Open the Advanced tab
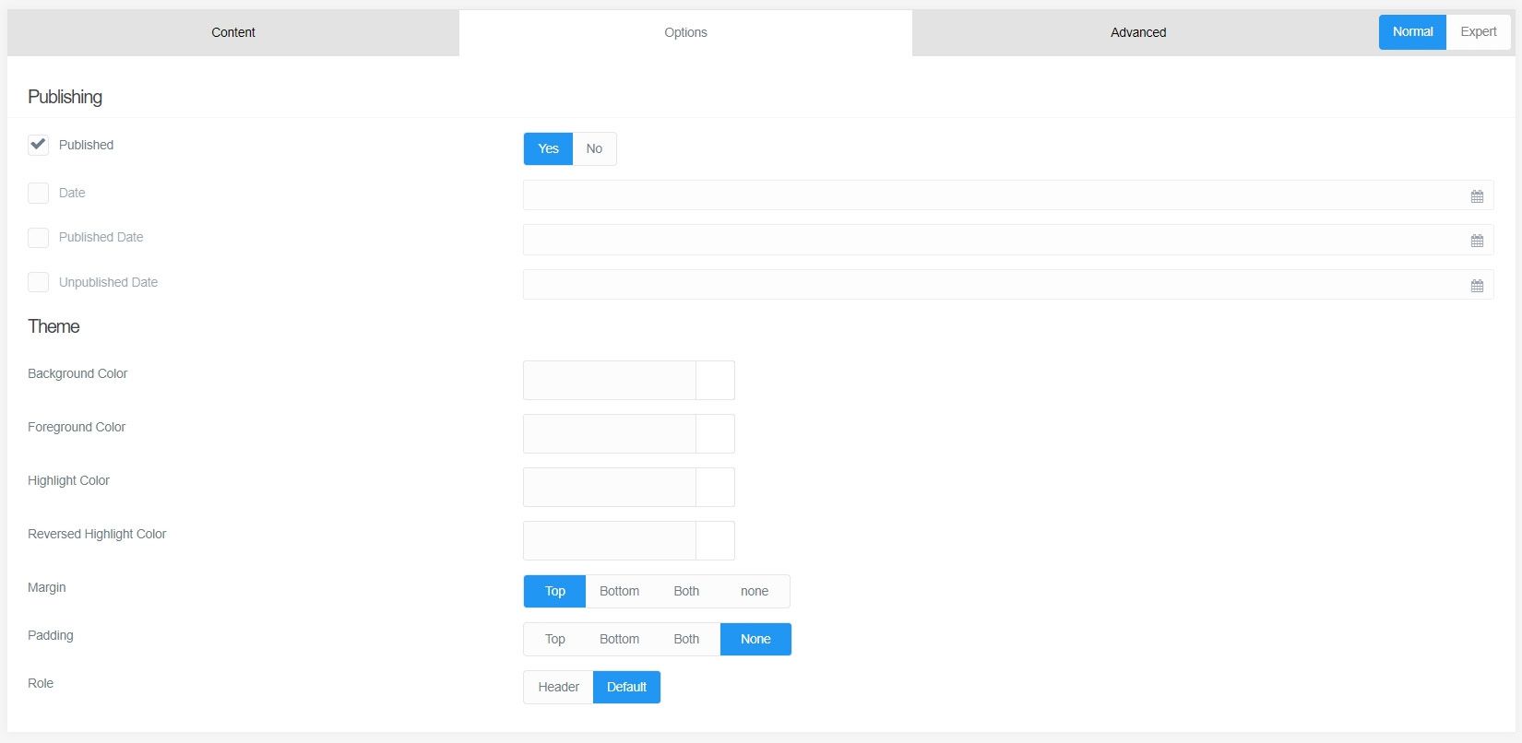Image resolution: width=1522 pixels, height=743 pixels. pyautogui.click(x=1137, y=32)
